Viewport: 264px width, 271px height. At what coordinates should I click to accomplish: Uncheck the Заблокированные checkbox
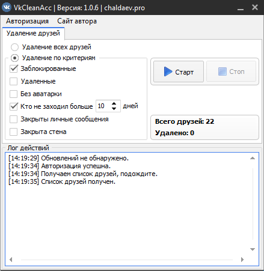point(14,69)
